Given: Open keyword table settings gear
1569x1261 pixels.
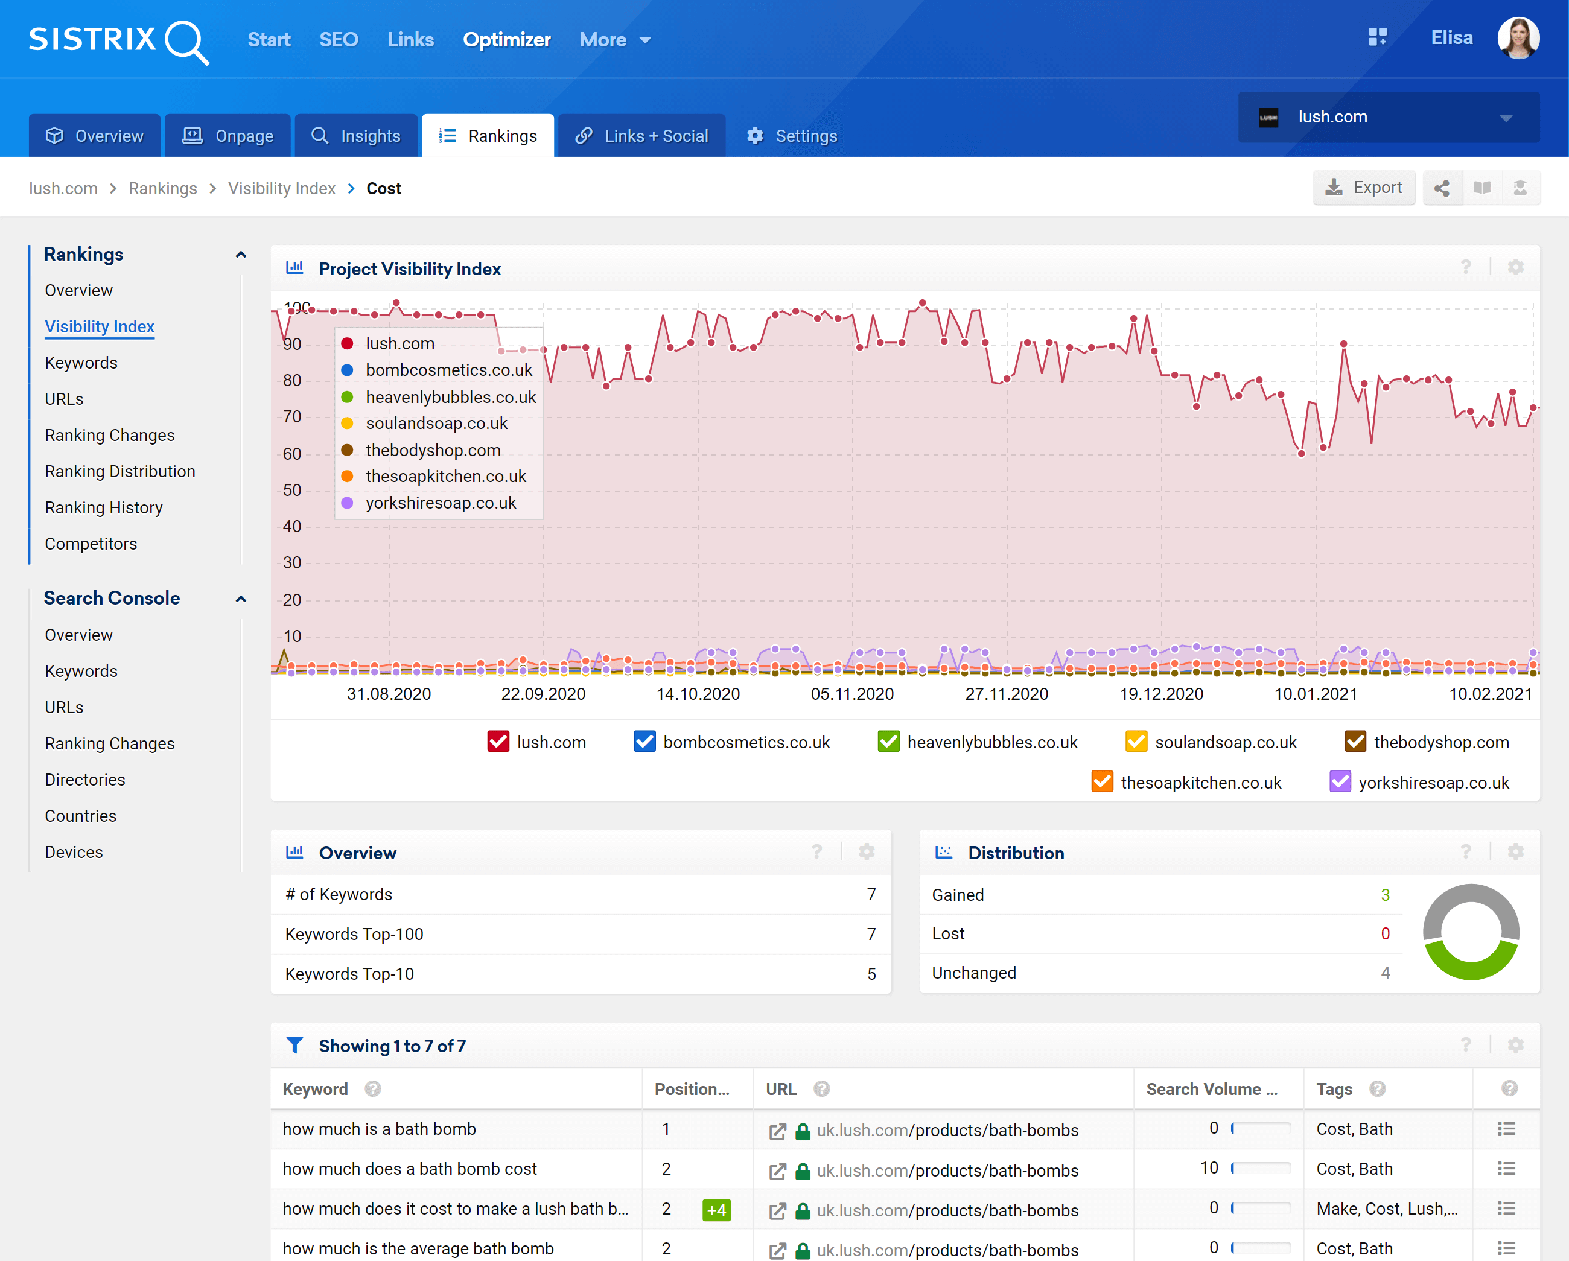Looking at the screenshot, I should (1516, 1046).
